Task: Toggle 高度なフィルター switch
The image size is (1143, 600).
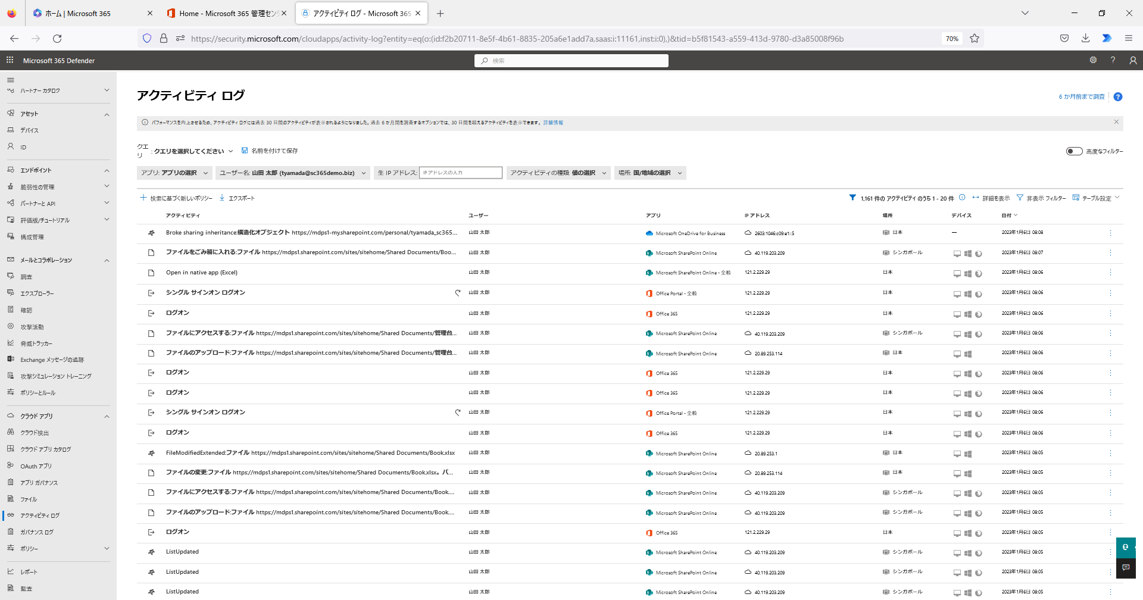Action: click(x=1074, y=151)
